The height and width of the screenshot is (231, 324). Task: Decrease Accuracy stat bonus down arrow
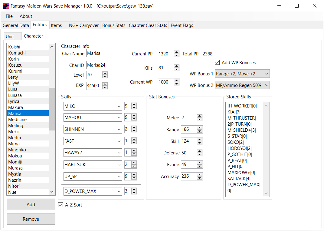point(200,178)
